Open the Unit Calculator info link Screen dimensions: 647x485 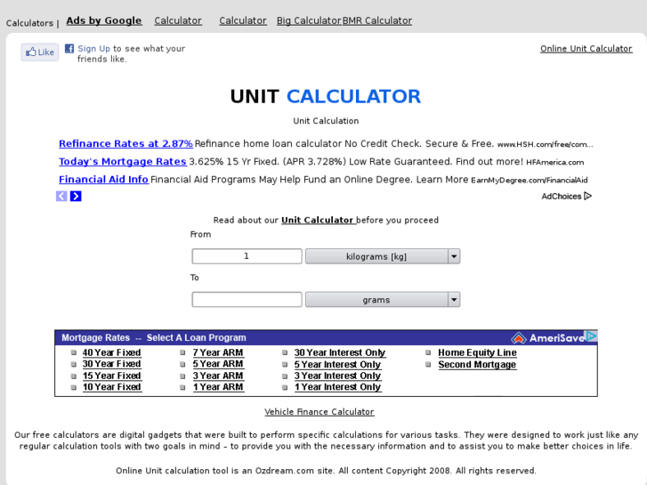(318, 220)
